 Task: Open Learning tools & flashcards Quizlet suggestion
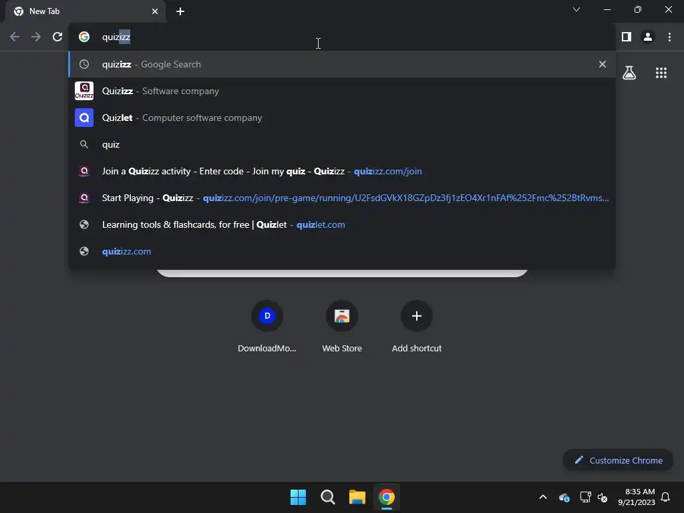342,224
